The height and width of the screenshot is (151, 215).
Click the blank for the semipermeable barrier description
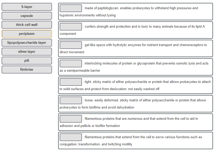coord(71,63)
